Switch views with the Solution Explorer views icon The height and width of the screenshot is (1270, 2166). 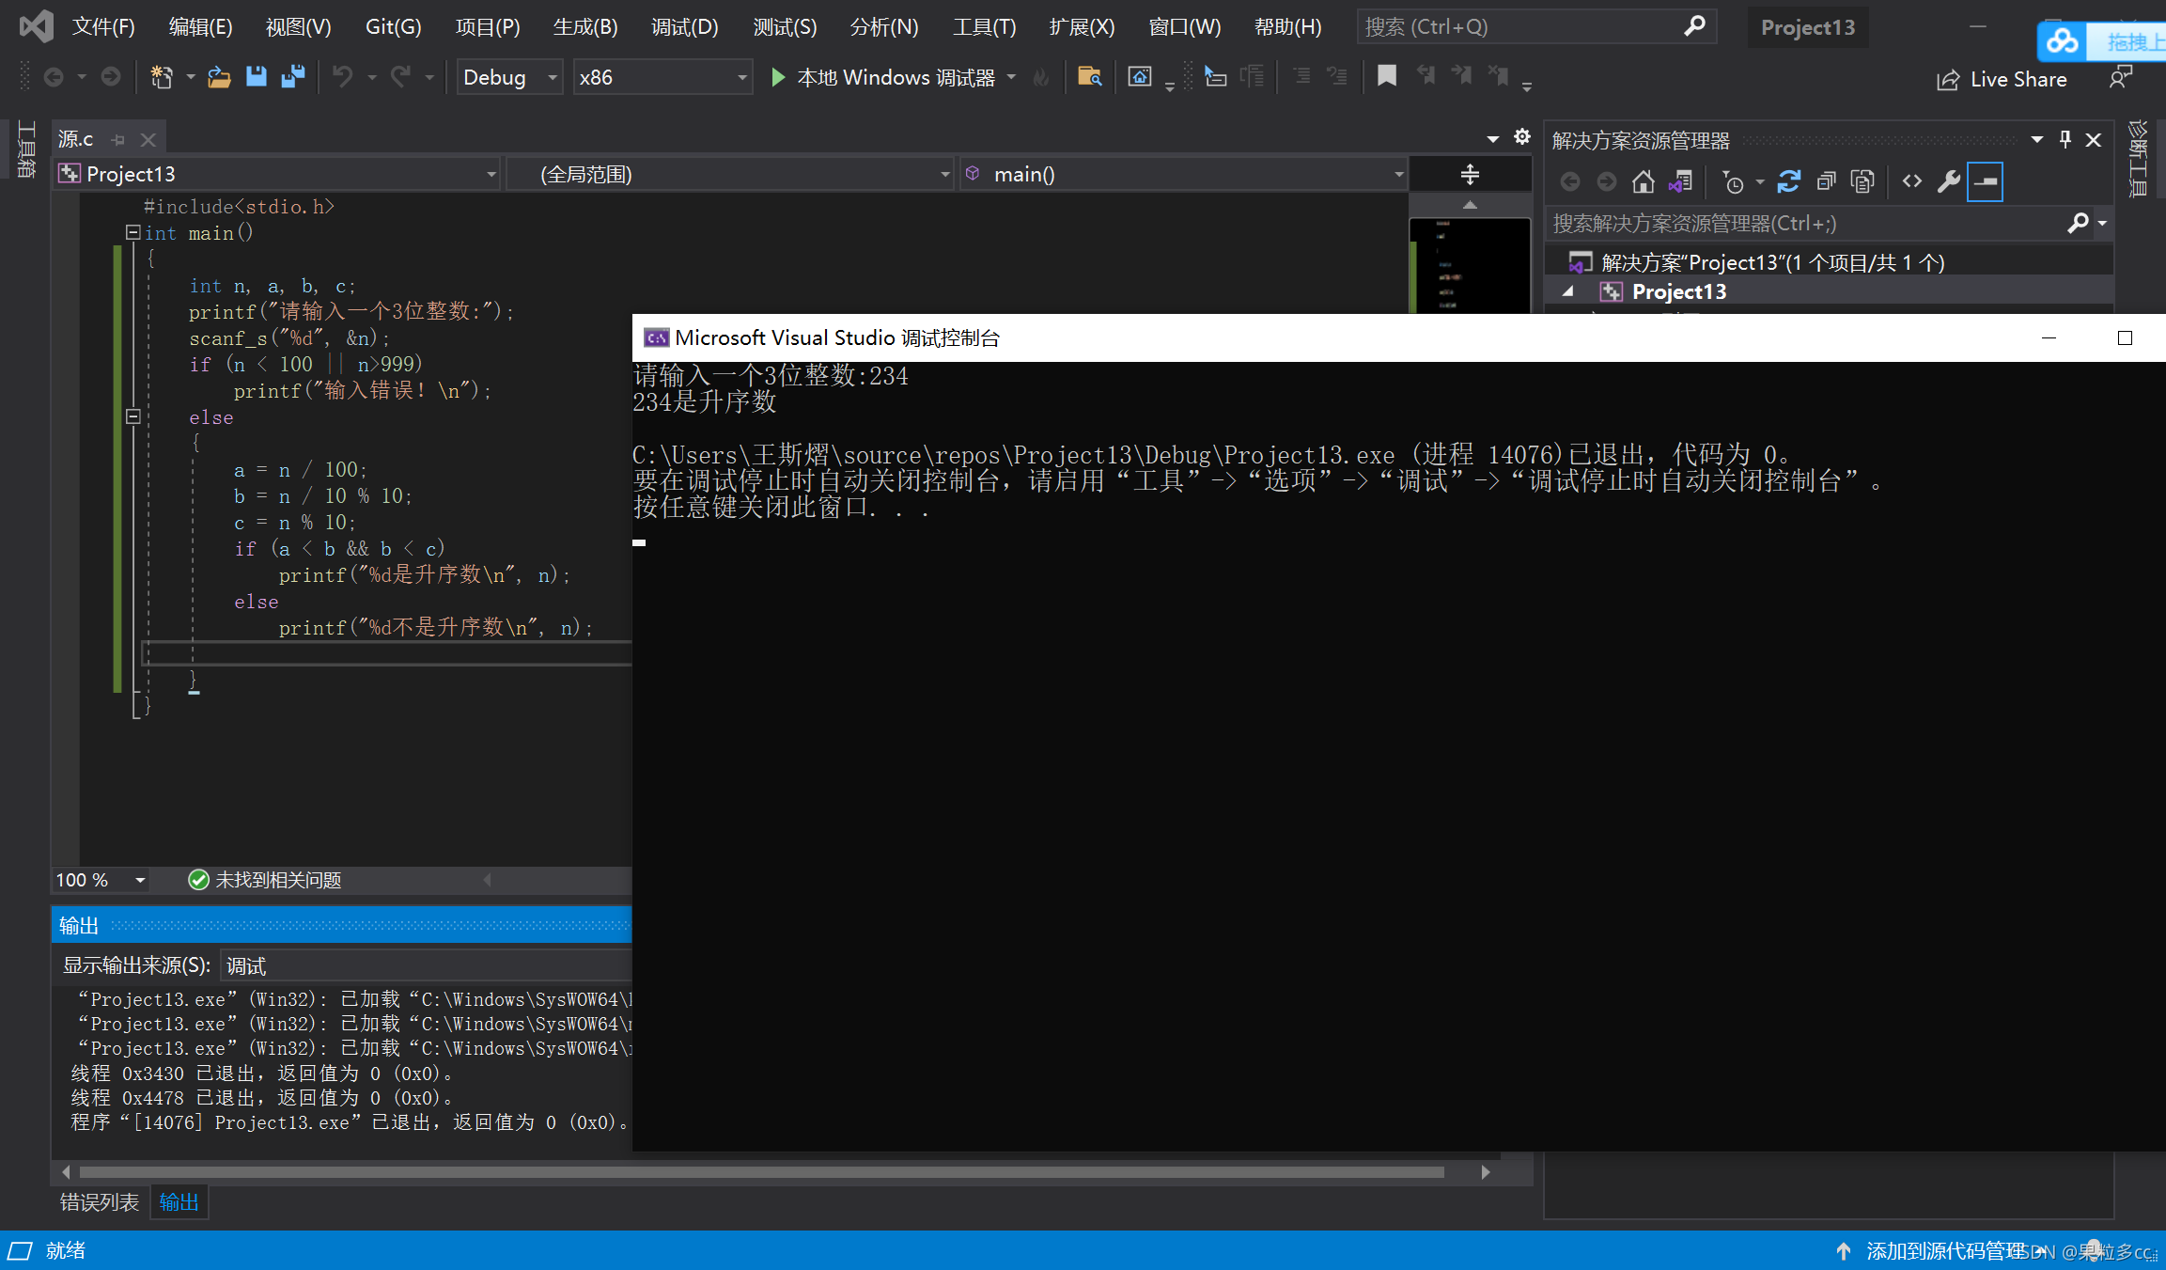[x=1680, y=181]
